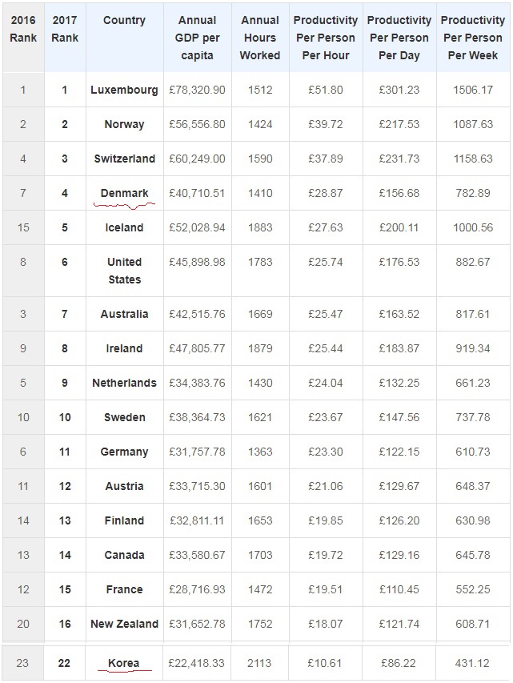This screenshot has width=513, height=683.
Task: Select Productivity Per Person Per Week header
Action: pos(473,38)
